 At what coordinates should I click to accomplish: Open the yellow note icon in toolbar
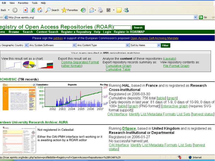(119, 10)
